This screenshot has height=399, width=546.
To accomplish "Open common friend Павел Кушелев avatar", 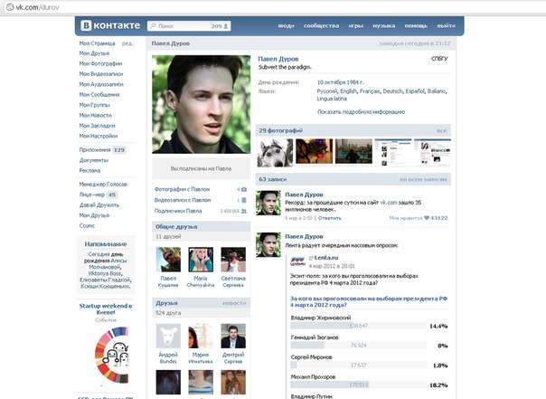I will pos(168,260).
